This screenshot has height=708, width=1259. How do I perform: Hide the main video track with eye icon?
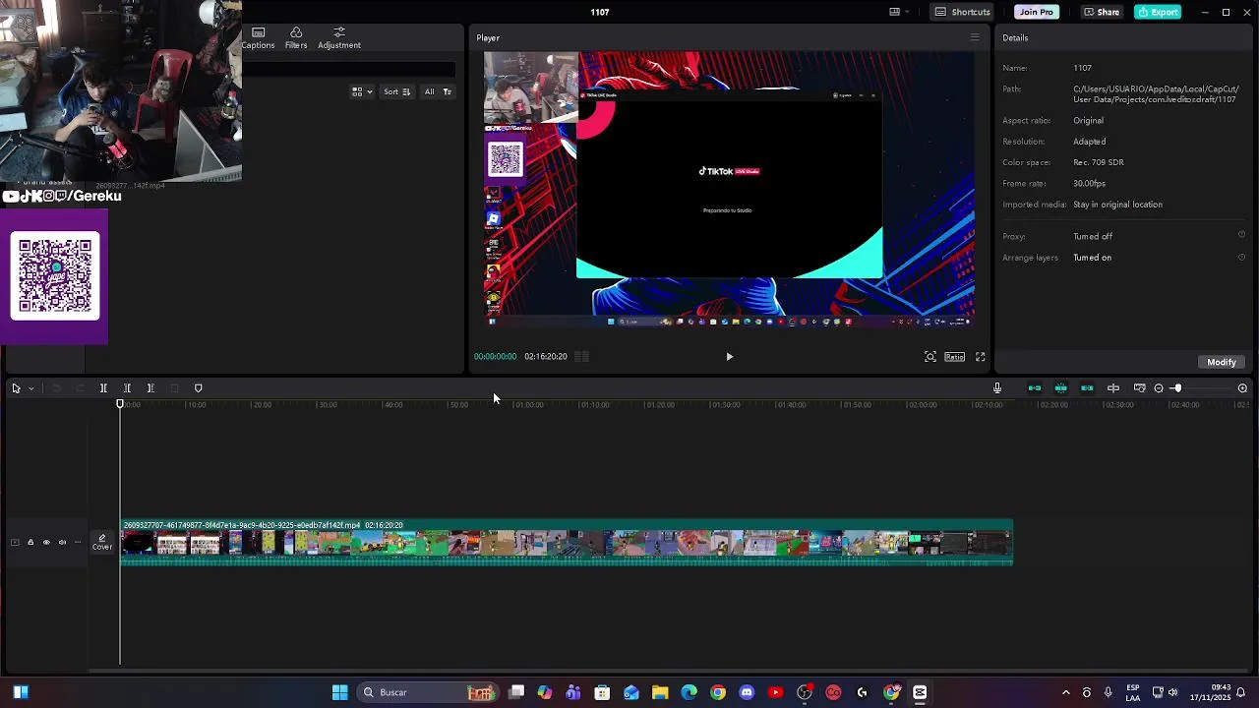pyautogui.click(x=45, y=542)
